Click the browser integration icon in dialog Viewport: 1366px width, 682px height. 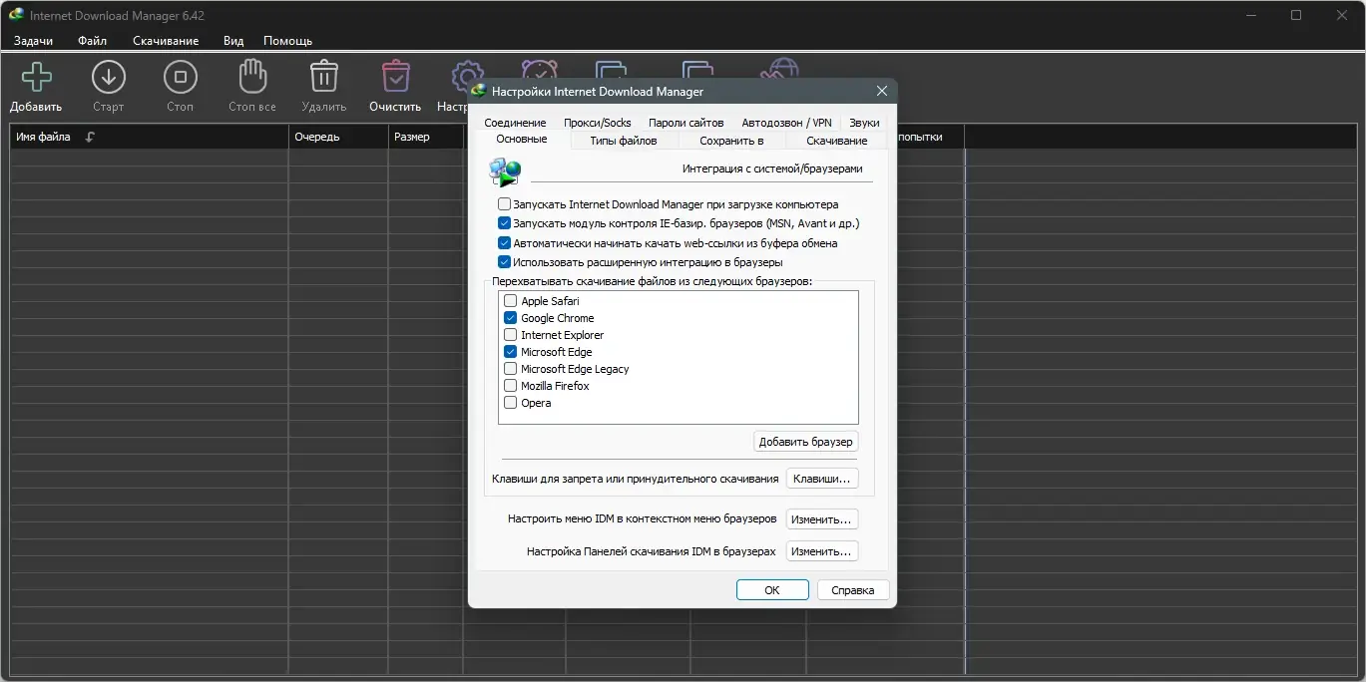505,172
